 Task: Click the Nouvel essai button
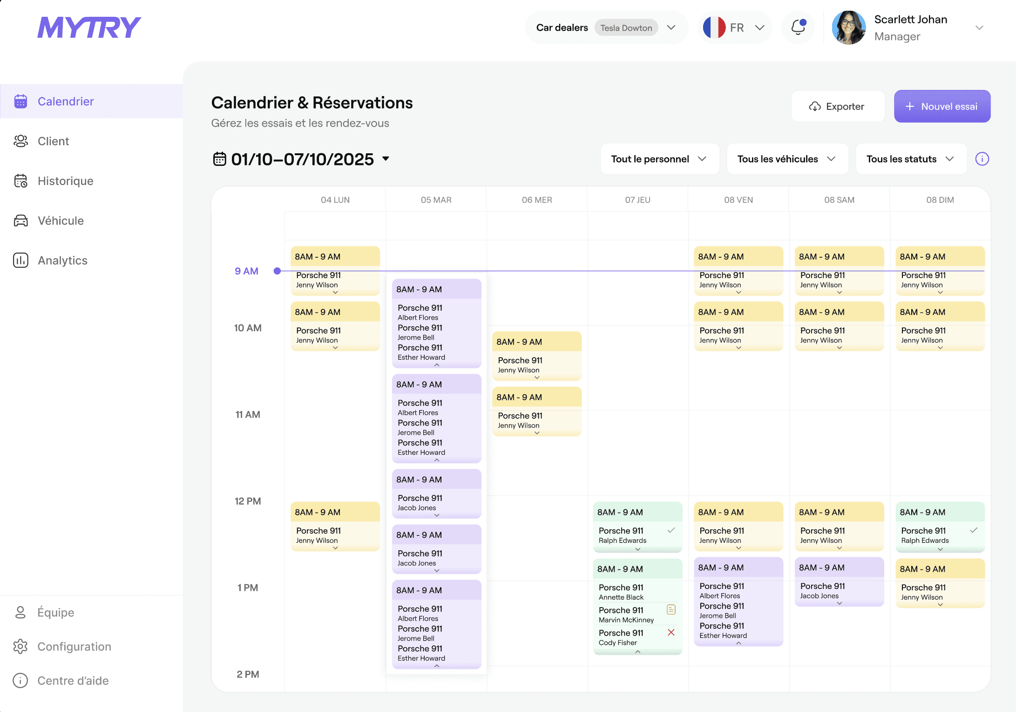[941, 106]
